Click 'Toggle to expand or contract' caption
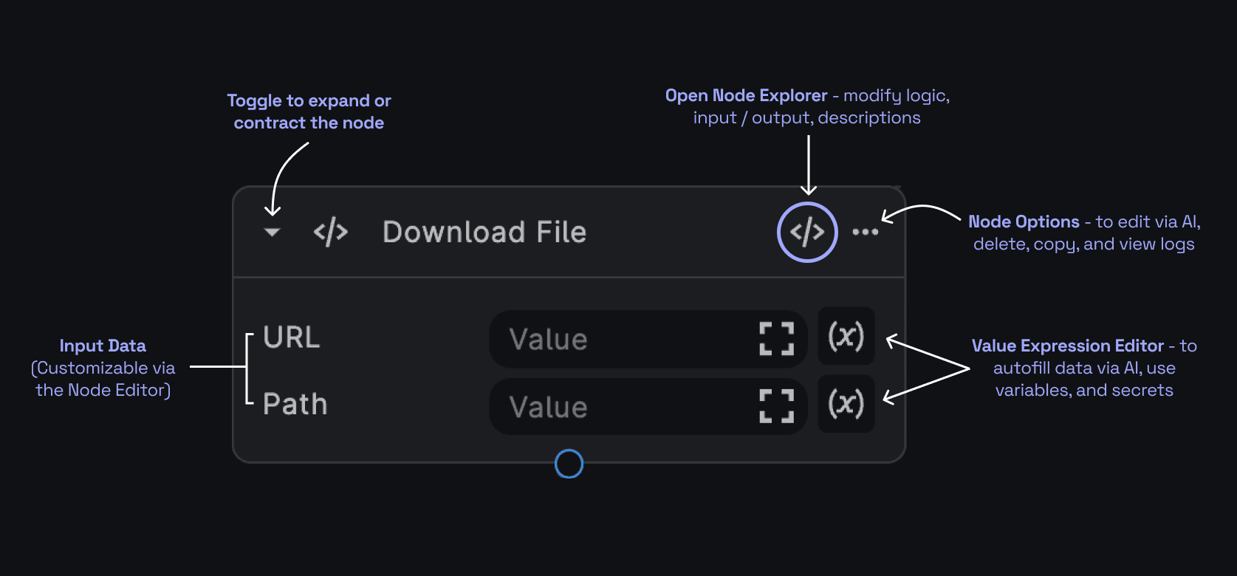 (309, 112)
